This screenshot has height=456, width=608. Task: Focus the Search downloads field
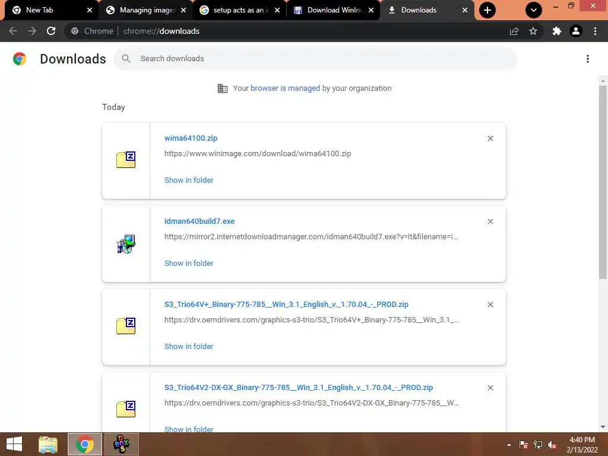tap(315, 59)
